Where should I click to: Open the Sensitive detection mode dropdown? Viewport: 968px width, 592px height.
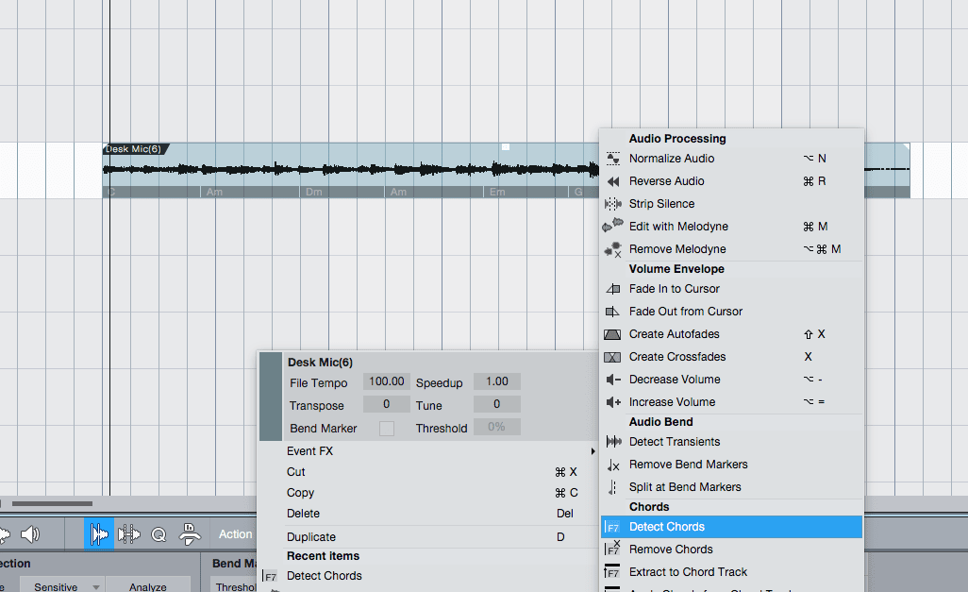61,585
